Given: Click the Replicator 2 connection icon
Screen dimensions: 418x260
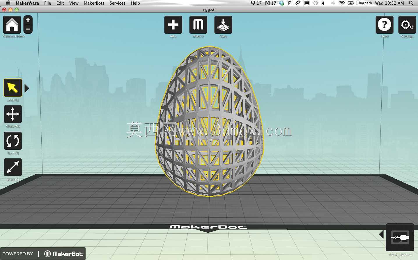Looking at the screenshot, I should point(400,237).
